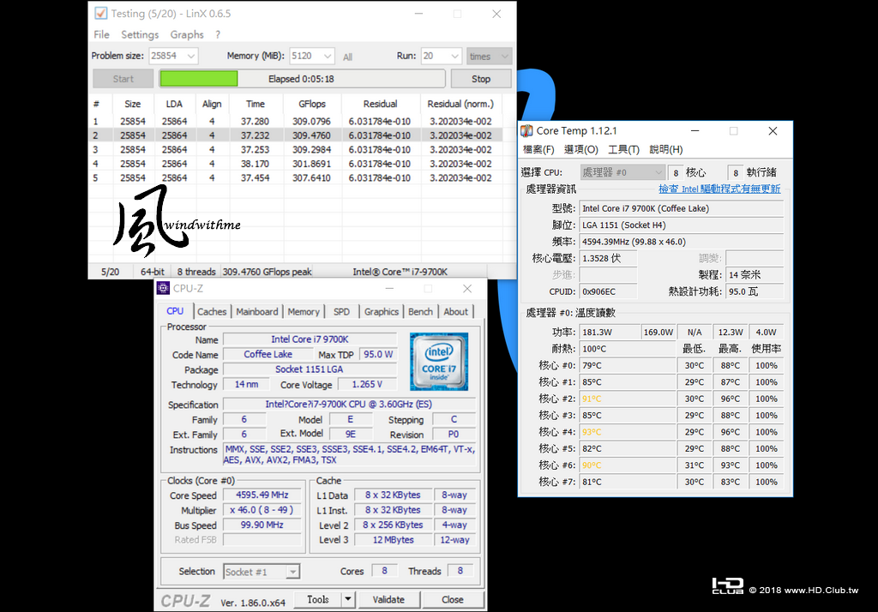
Task: Open the Problem size dropdown in LinX
Action: (x=191, y=56)
